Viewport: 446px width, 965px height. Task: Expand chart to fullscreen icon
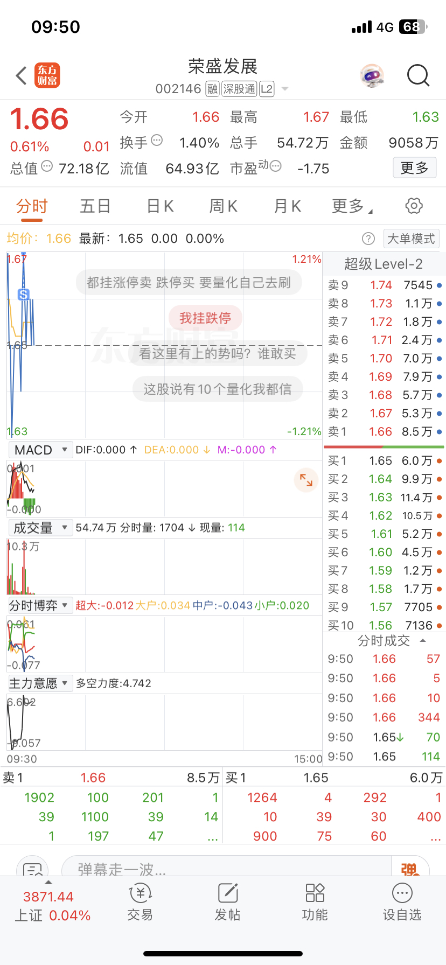tap(306, 480)
